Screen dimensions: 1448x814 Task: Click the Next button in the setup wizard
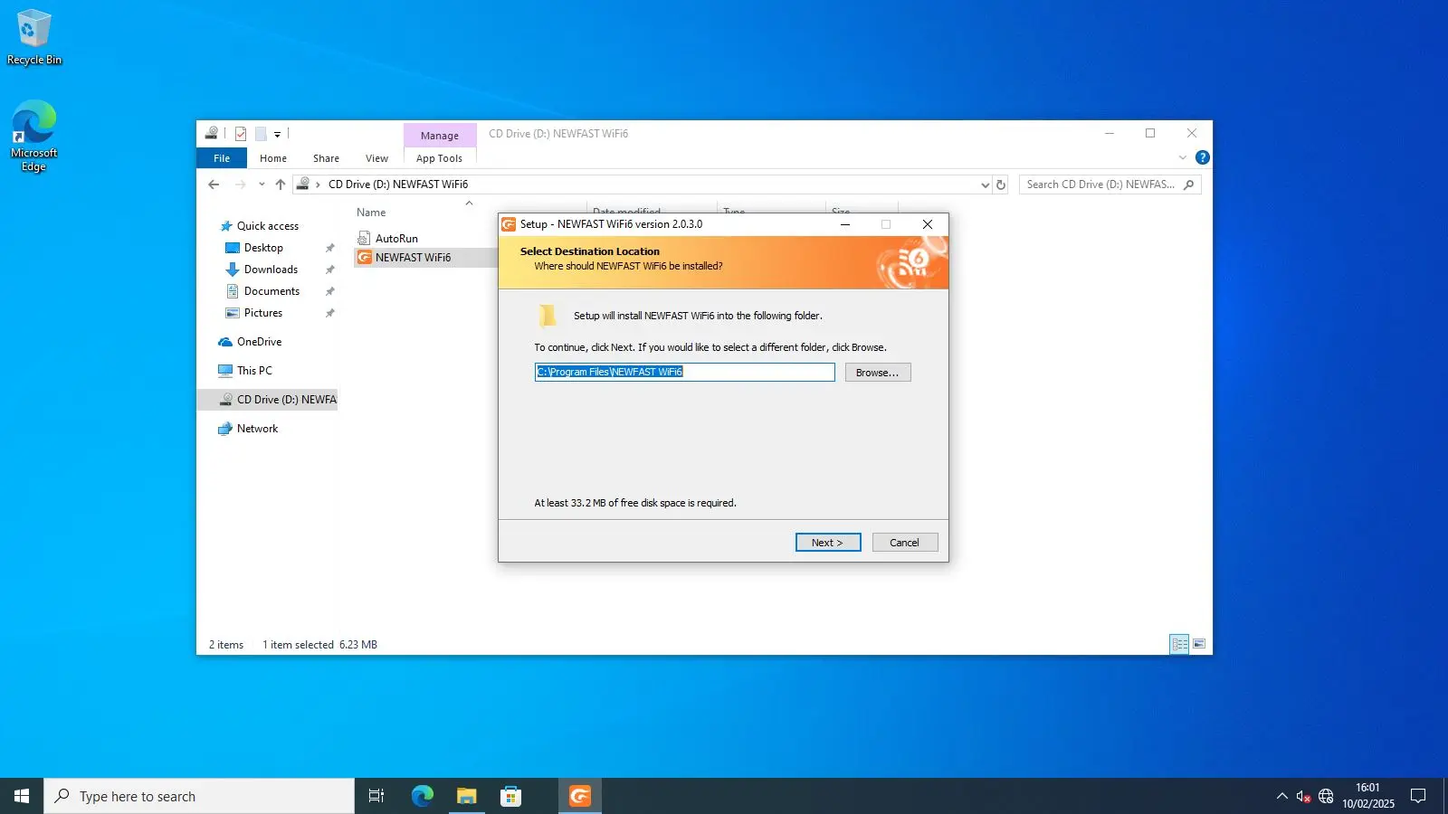point(827,543)
